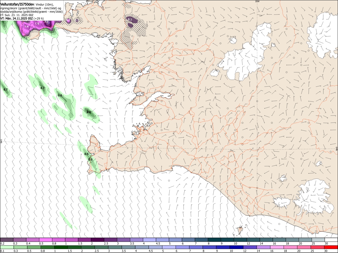Click the violet swatch labeled 14 in rain bar
The width and height of the screenshot is (338, 253).
pos(264,247)
